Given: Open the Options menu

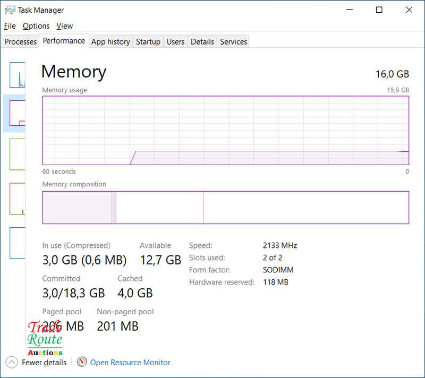Looking at the screenshot, I should [x=36, y=26].
